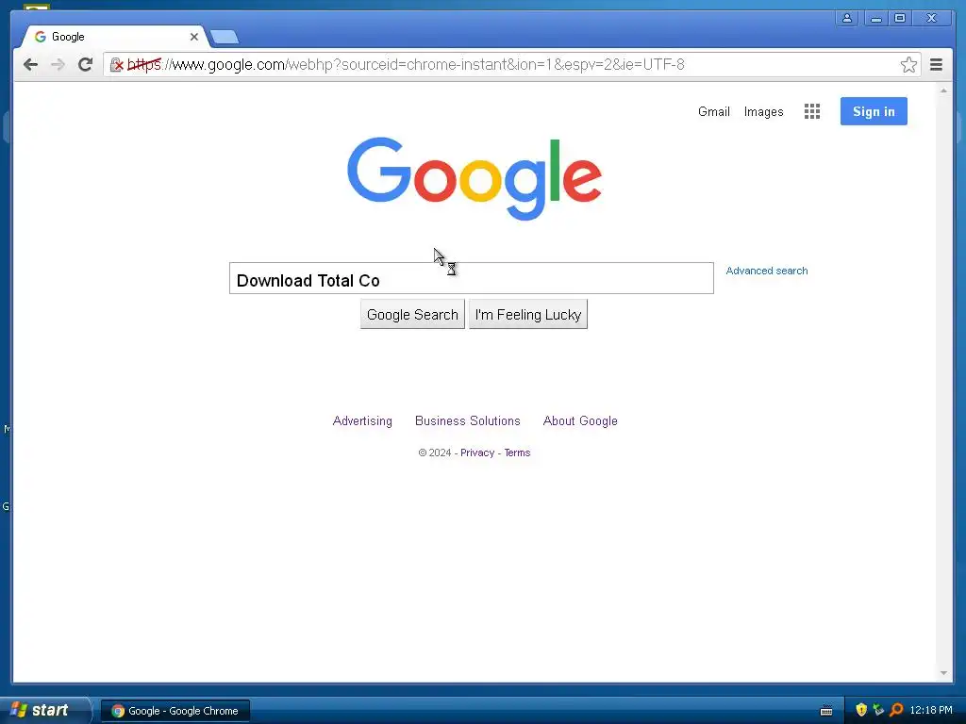Click the magnifier search tray icon

coord(896,710)
